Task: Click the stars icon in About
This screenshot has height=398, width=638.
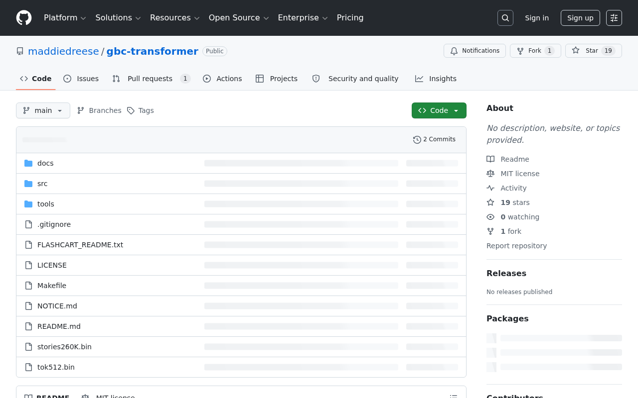Action: 490,202
